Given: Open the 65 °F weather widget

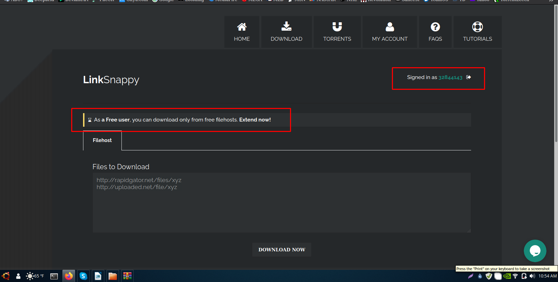Looking at the screenshot, I should pyautogui.click(x=35, y=276).
